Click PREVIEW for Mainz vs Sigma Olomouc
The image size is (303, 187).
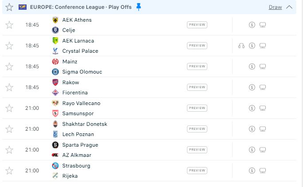(197, 66)
